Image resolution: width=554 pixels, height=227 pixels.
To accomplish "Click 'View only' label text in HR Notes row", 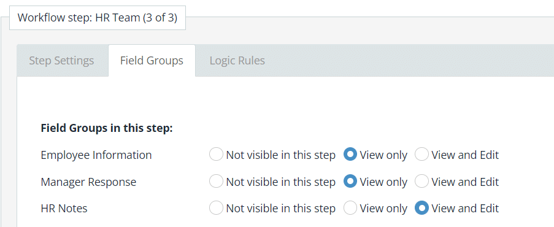I will coord(383,208).
